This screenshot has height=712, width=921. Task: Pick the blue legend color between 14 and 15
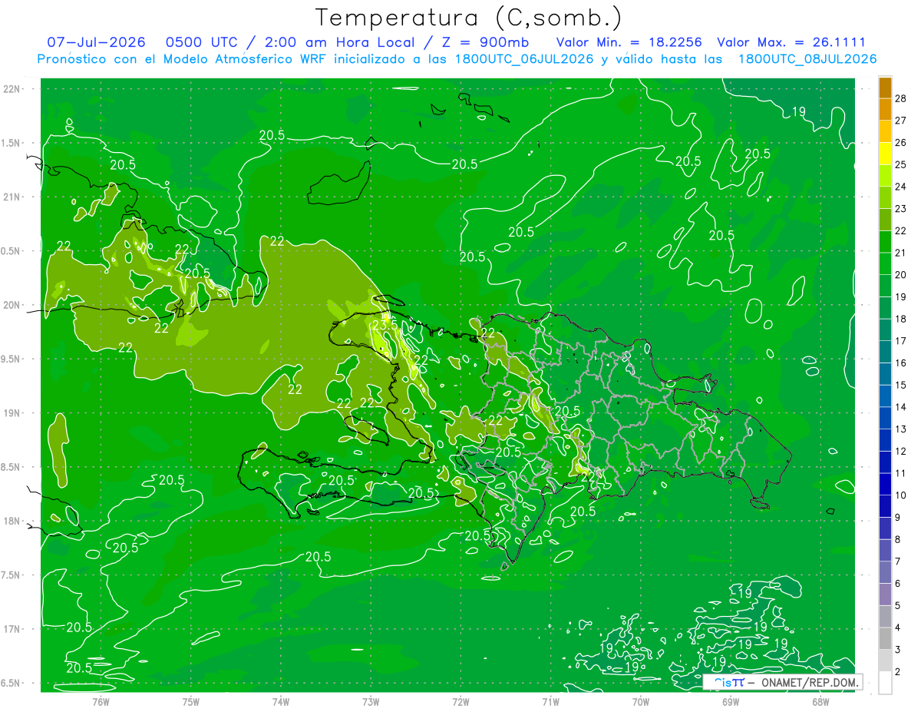(885, 396)
